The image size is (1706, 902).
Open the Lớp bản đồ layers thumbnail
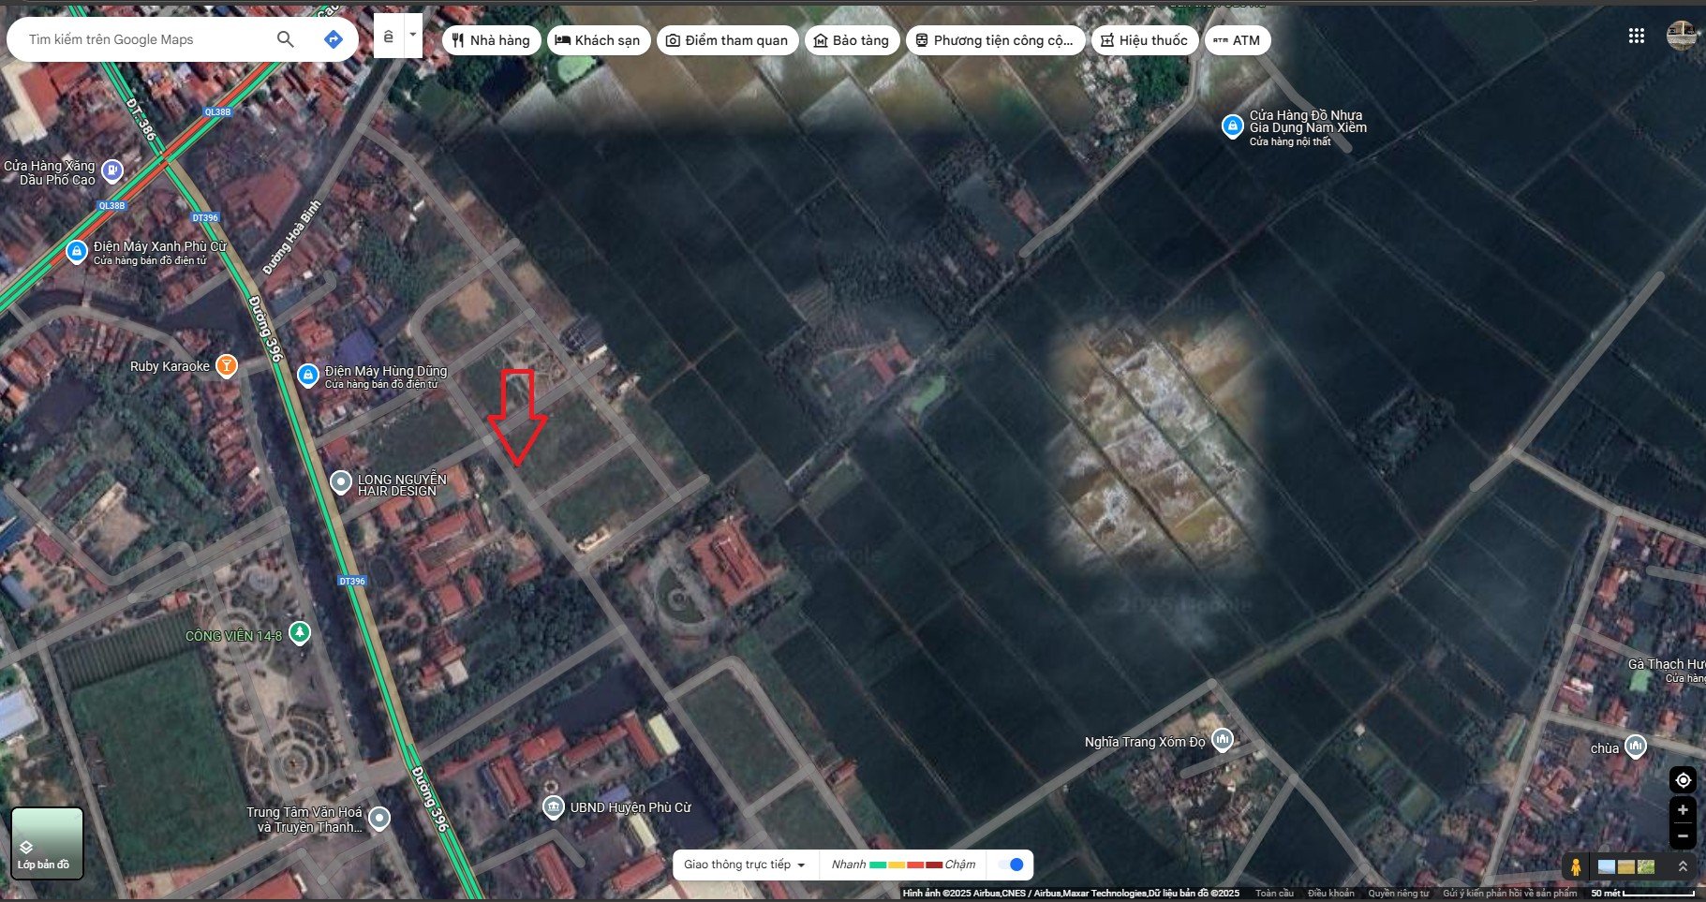[47, 843]
